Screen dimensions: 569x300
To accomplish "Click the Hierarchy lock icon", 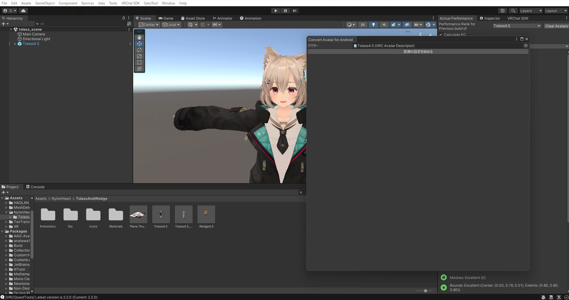I will coord(124,18).
